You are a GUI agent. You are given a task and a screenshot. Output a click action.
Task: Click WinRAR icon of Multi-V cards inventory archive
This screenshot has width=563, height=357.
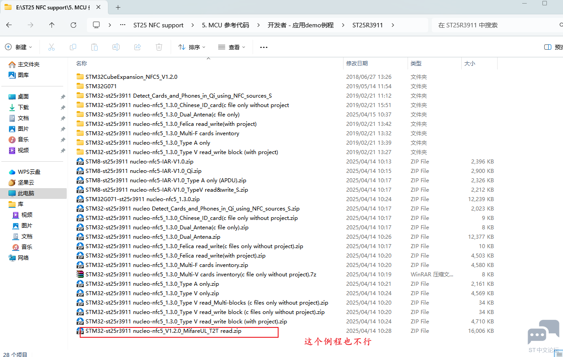(80, 274)
